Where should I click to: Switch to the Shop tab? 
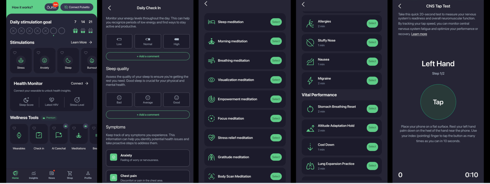pyautogui.click(x=70, y=175)
